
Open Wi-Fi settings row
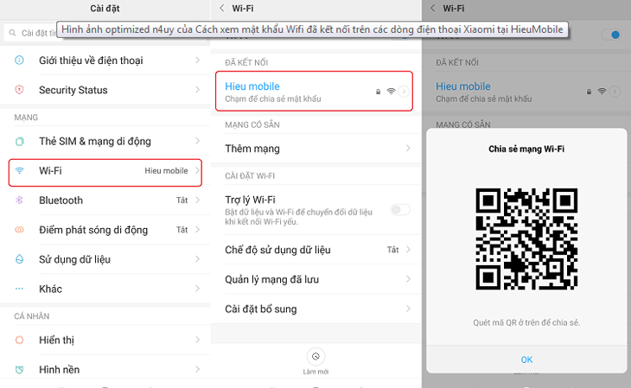pos(105,172)
